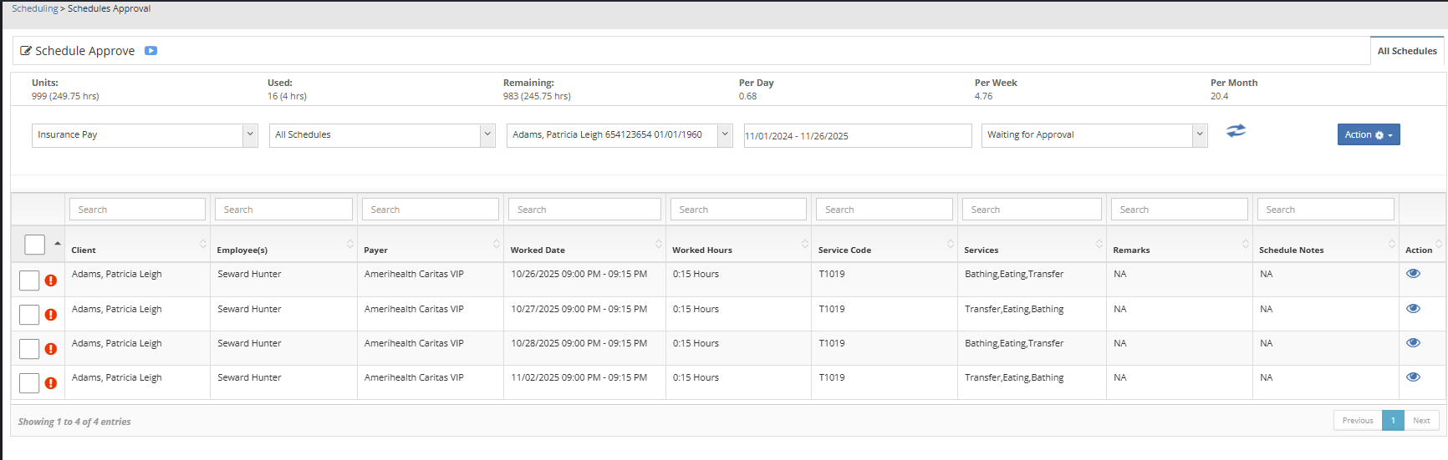The image size is (1448, 460).
Task: Click the Search box above Employee(s) column
Action: click(x=283, y=210)
